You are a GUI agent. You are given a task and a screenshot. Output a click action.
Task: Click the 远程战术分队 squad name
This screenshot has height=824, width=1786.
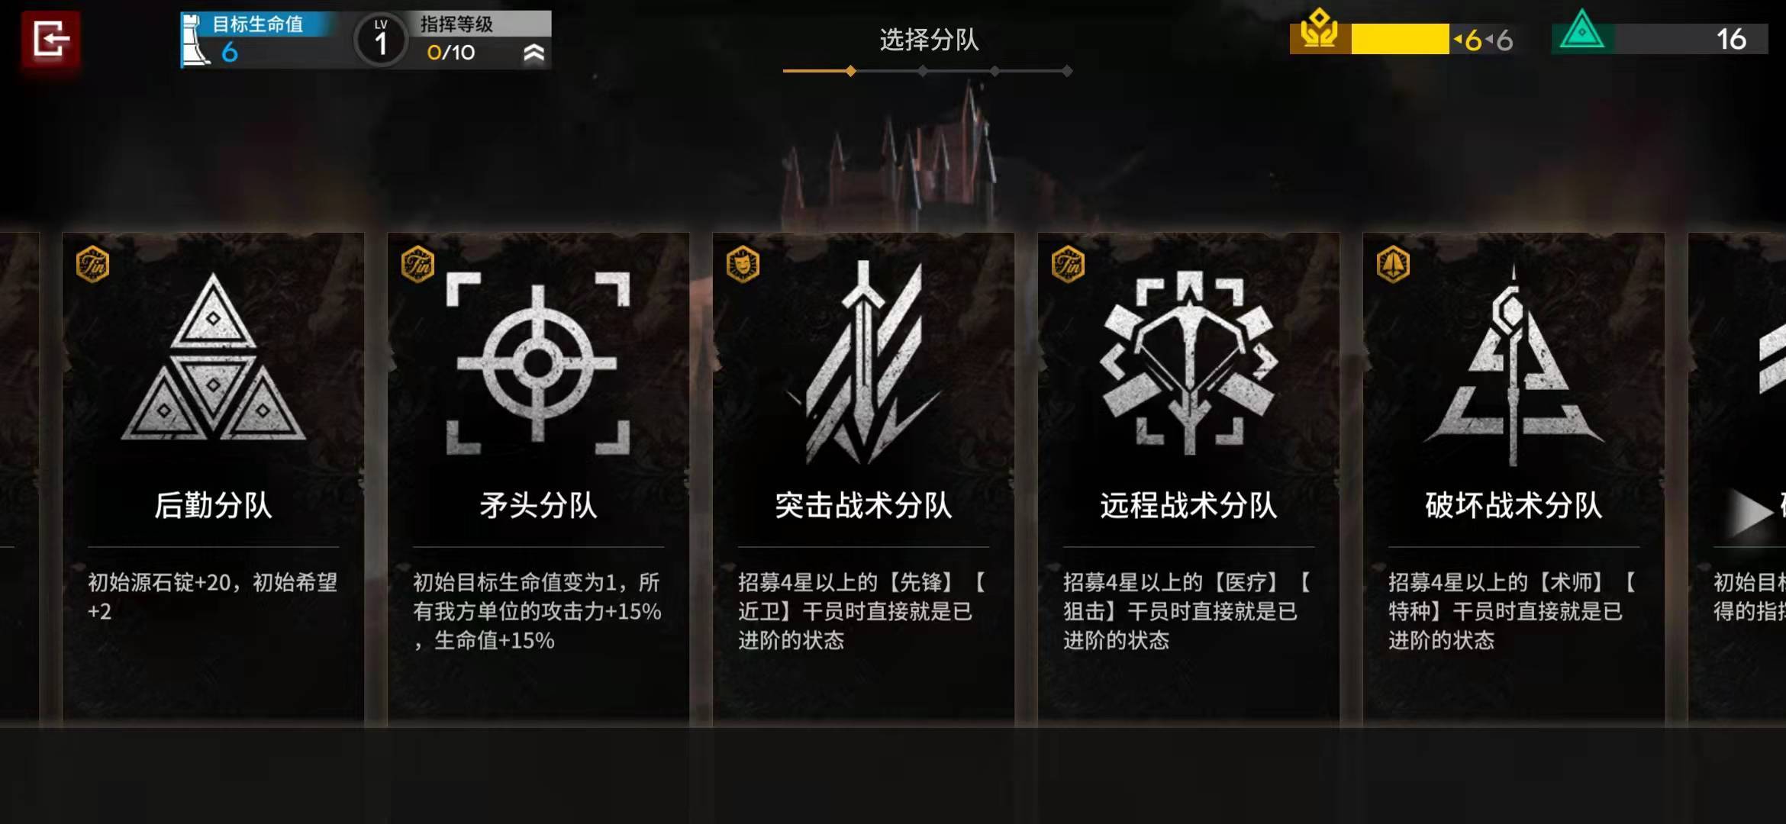[x=1188, y=505]
